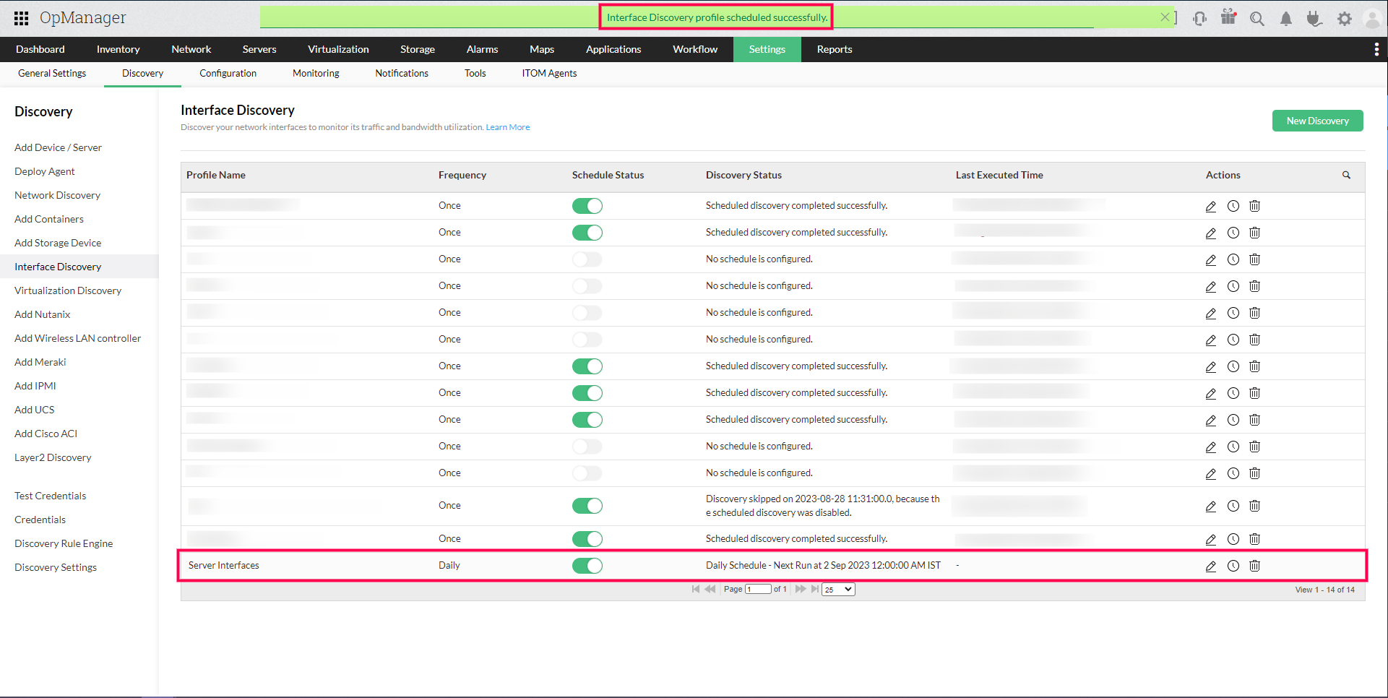The width and height of the screenshot is (1388, 698).
Task: Open Add Storage Device in sidebar
Action: point(58,243)
